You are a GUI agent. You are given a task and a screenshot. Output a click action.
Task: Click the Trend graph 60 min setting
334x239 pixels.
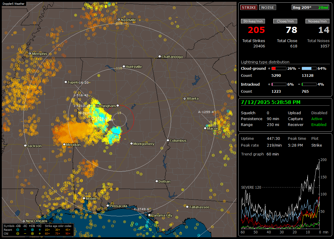(x=273, y=154)
